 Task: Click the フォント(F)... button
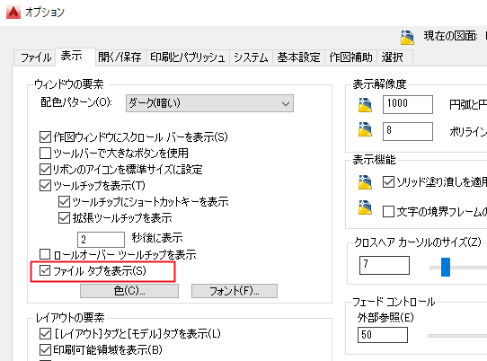(x=235, y=291)
